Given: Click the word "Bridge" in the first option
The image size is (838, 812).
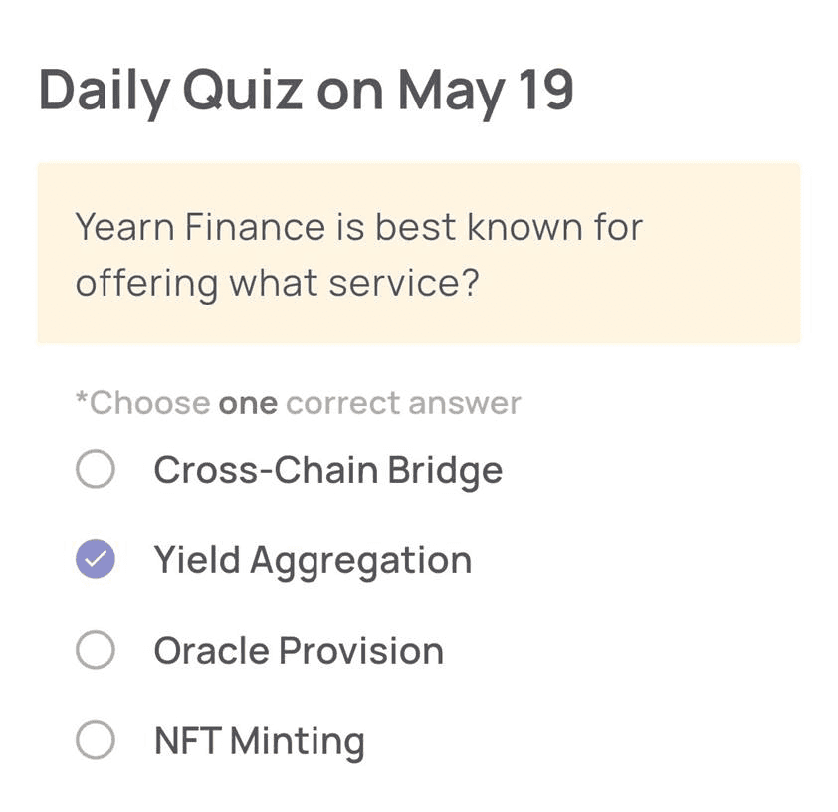Looking at the screenshot, I should click(x=445, y=470).
